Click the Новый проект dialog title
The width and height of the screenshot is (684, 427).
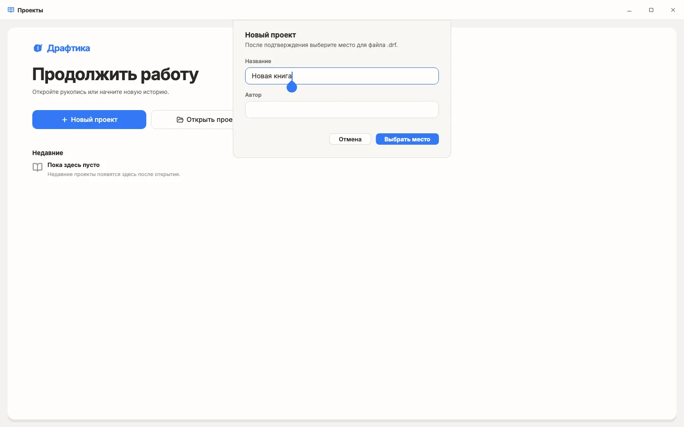270,35
